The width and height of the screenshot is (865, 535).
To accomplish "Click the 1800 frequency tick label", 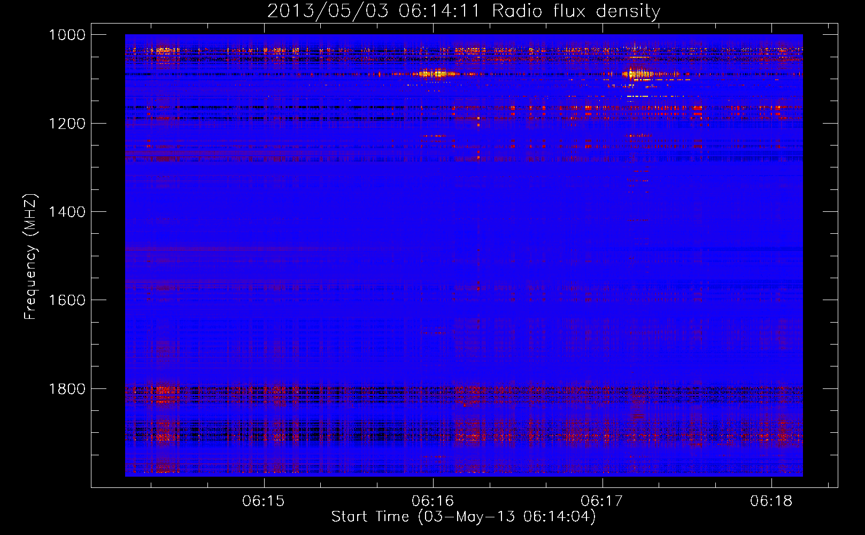I will pyautogui.click(x=67, y=388).
